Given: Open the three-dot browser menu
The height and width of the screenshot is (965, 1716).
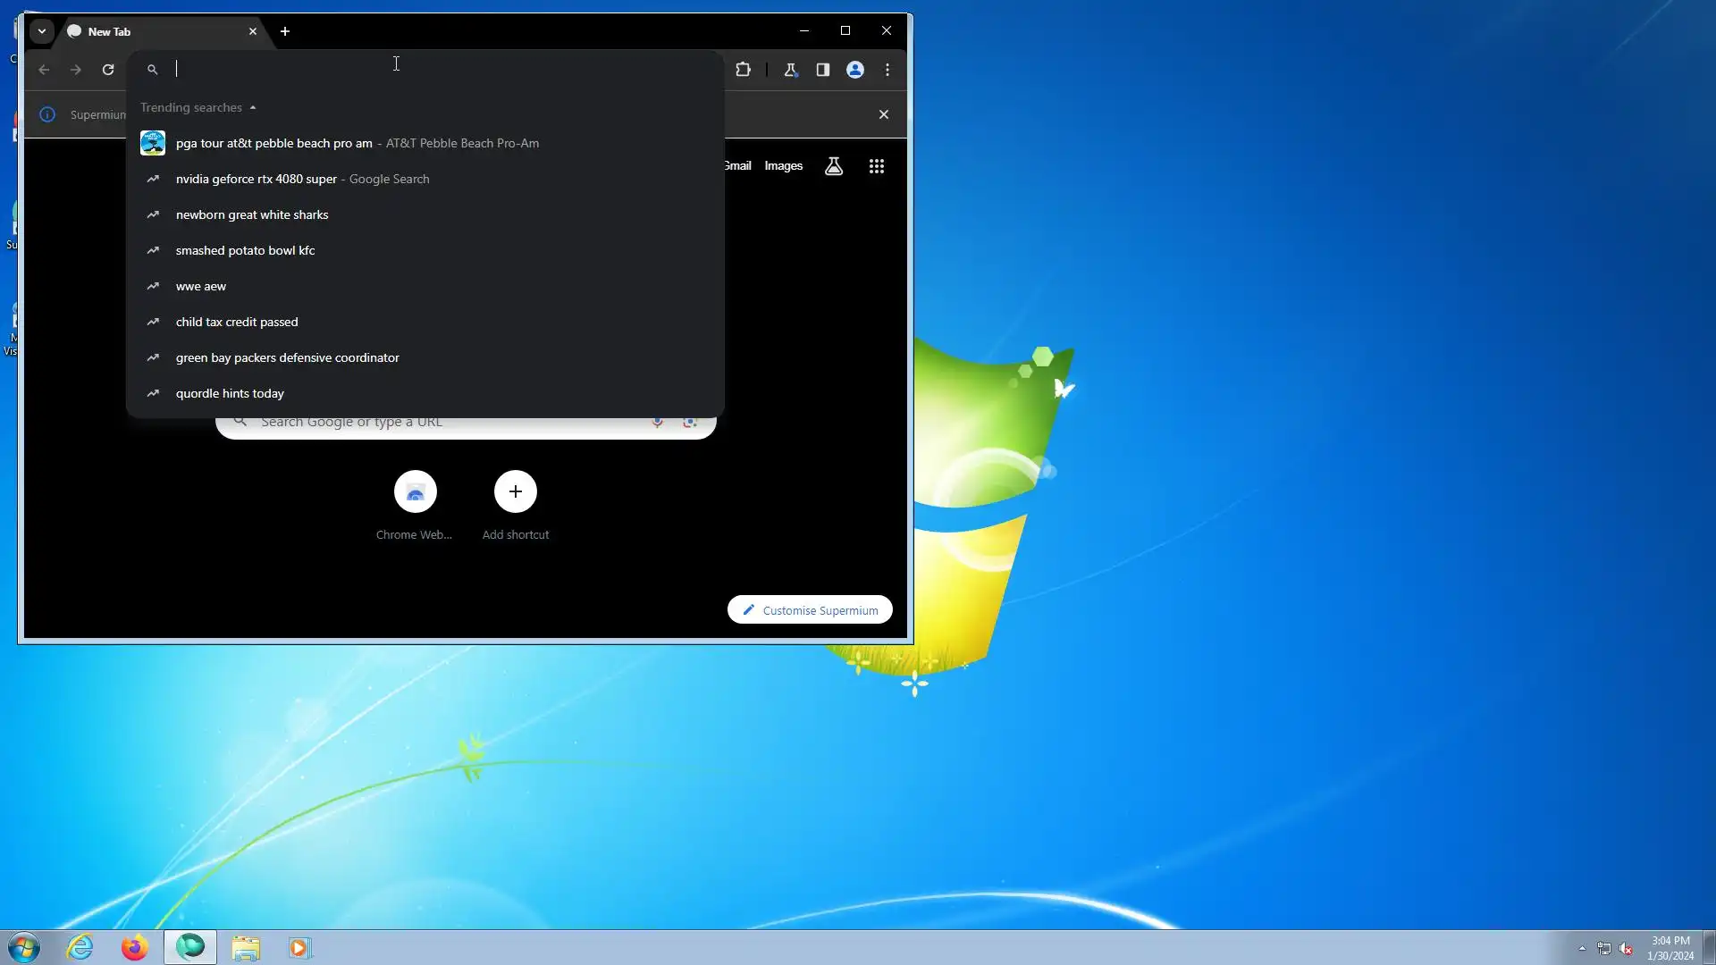Looking at the screenshot, I should pyautogui.click(x=887, y=70).
